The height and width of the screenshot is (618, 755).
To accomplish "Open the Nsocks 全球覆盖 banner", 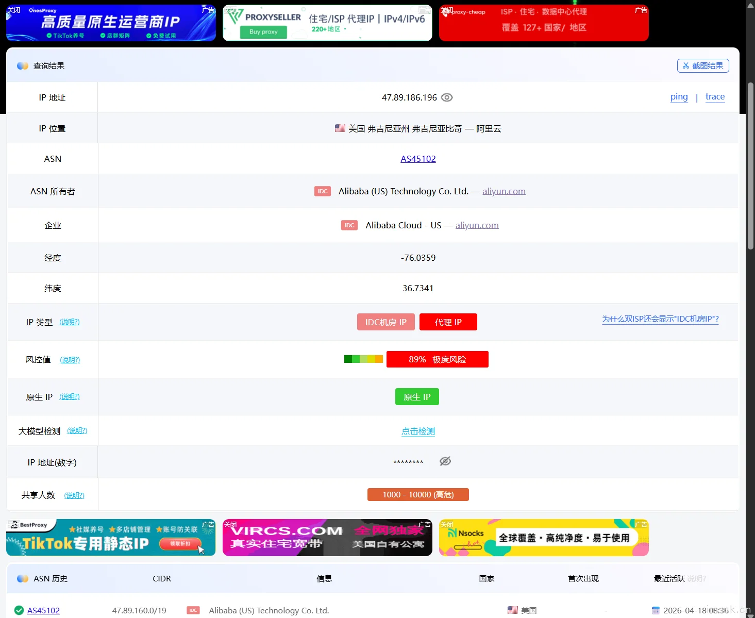I will pyautogui.click(x=544, y=538).
